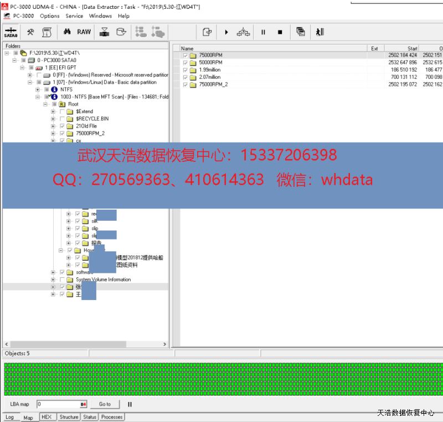Image resolution: width=443 pixels, height=422 pixels.
Task: Click the Go to button
Action: [105, 404]
